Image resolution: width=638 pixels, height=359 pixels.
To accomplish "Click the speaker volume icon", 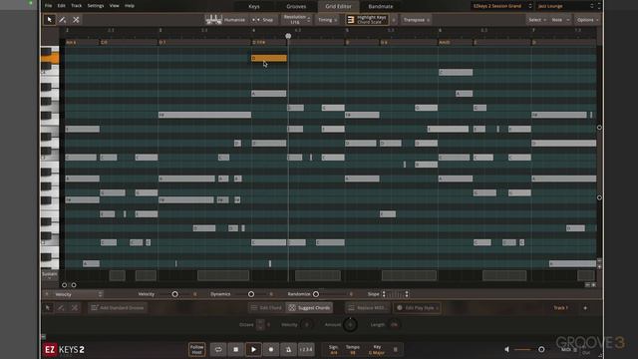I will pos(507,349).
